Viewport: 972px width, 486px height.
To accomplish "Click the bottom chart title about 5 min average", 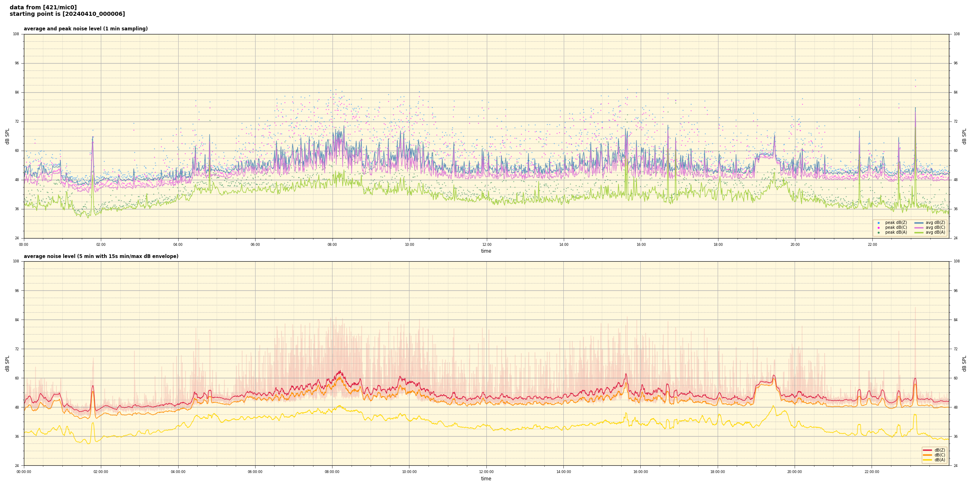I will tap(101, 256).
